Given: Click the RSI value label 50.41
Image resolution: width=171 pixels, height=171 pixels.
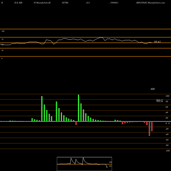Looking at the screenshot, I should pos(157,42).
